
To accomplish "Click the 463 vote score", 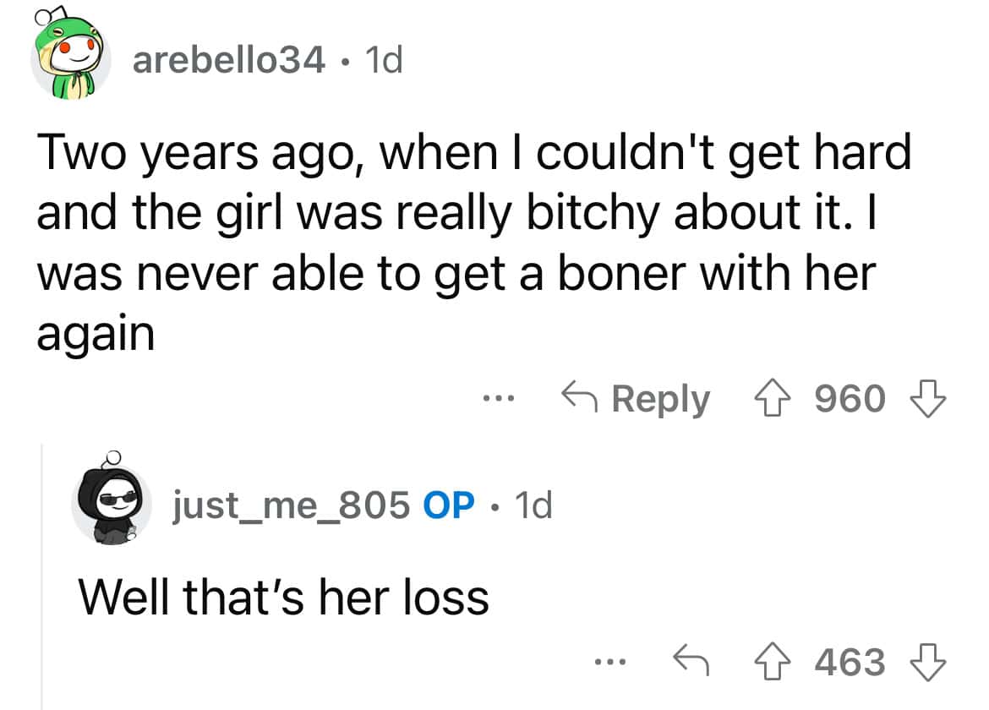I will 850,662.
